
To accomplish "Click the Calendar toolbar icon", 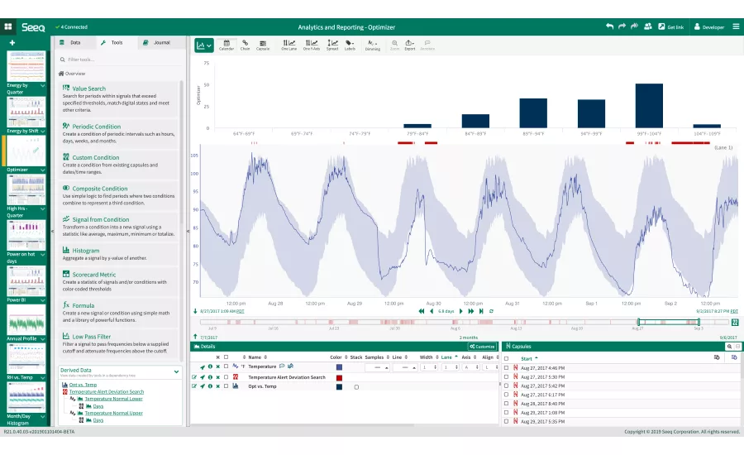I will tap(227, 45).
